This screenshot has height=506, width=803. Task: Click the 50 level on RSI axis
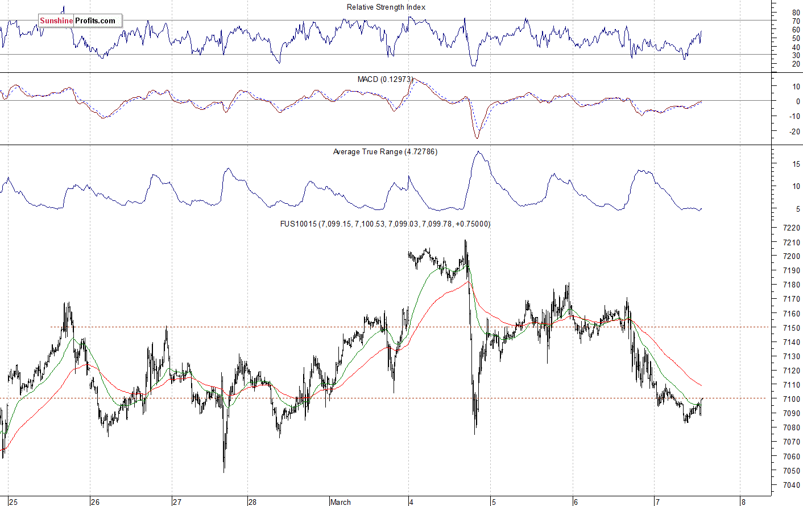796,38
